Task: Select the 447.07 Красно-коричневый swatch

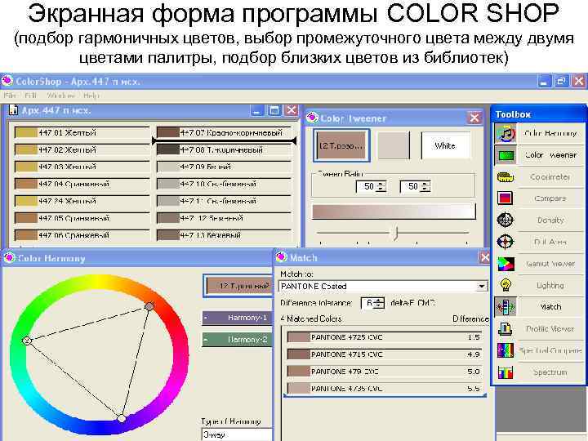Action: pos(168,132)
